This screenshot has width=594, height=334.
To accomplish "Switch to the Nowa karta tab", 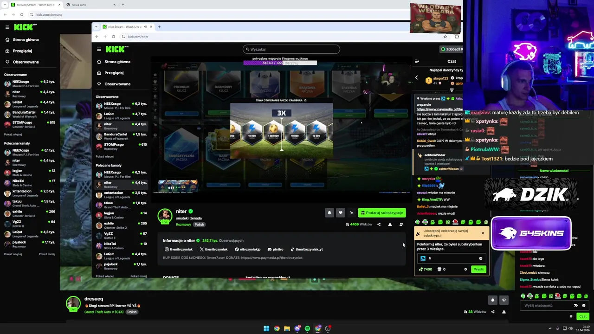I will [90, 5].
